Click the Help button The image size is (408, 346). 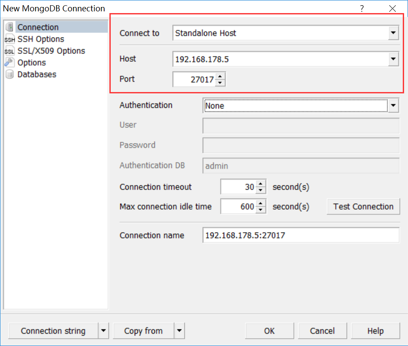click(375, 331)
